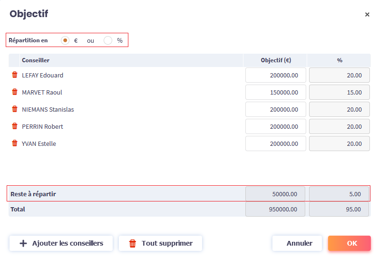Remove NIEMANS Stanislas using trash icon

(x=15, y=109)
